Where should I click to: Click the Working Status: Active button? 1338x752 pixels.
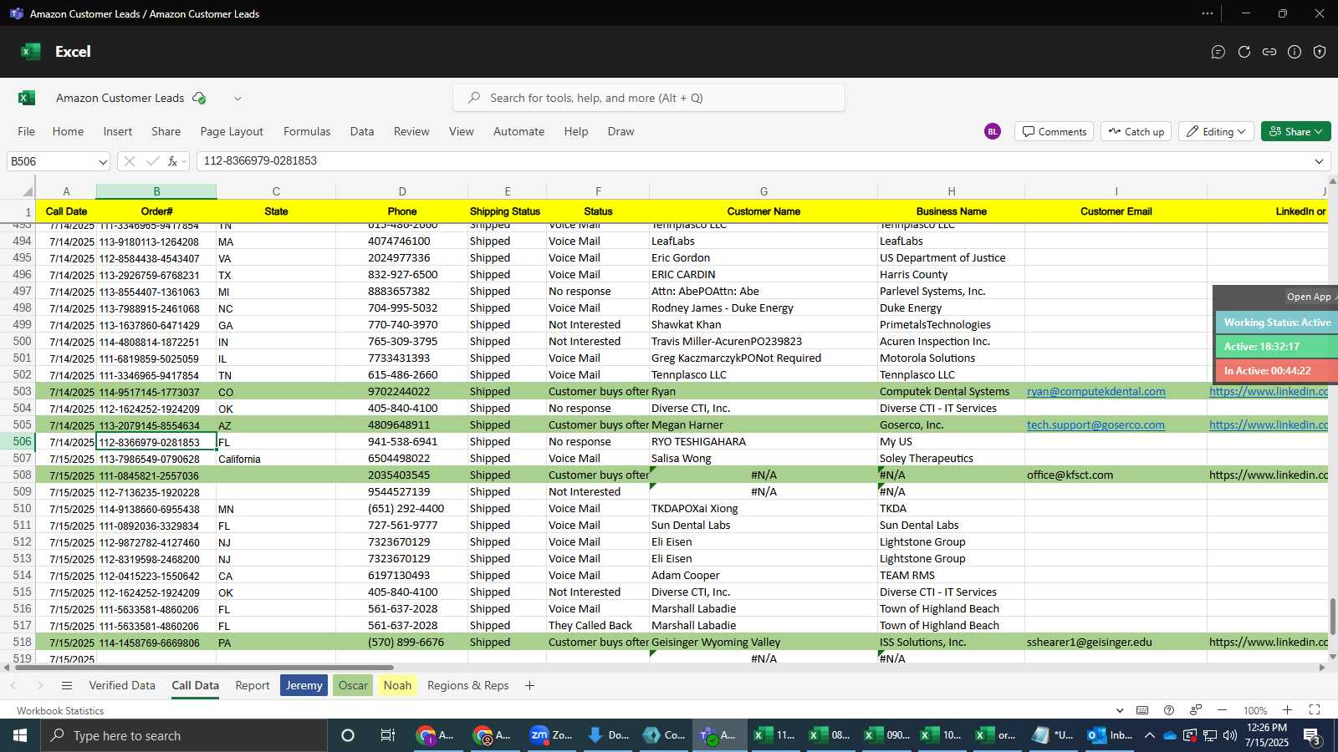[x=1277, y=323]
